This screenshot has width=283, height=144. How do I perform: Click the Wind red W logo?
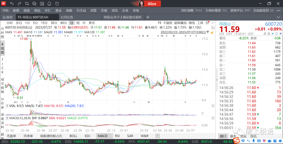pos(3,3)
